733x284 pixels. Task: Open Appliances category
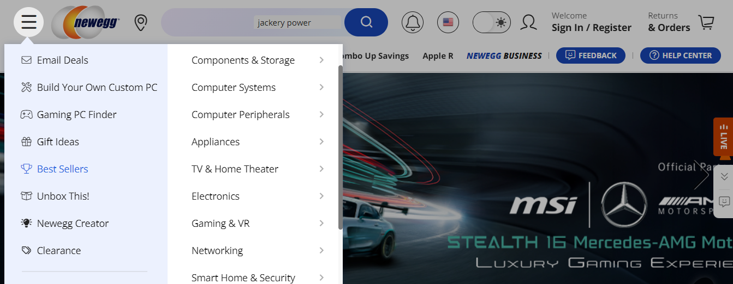tap(216, 141)
